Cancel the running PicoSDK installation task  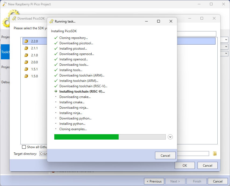tap(165, 155)
